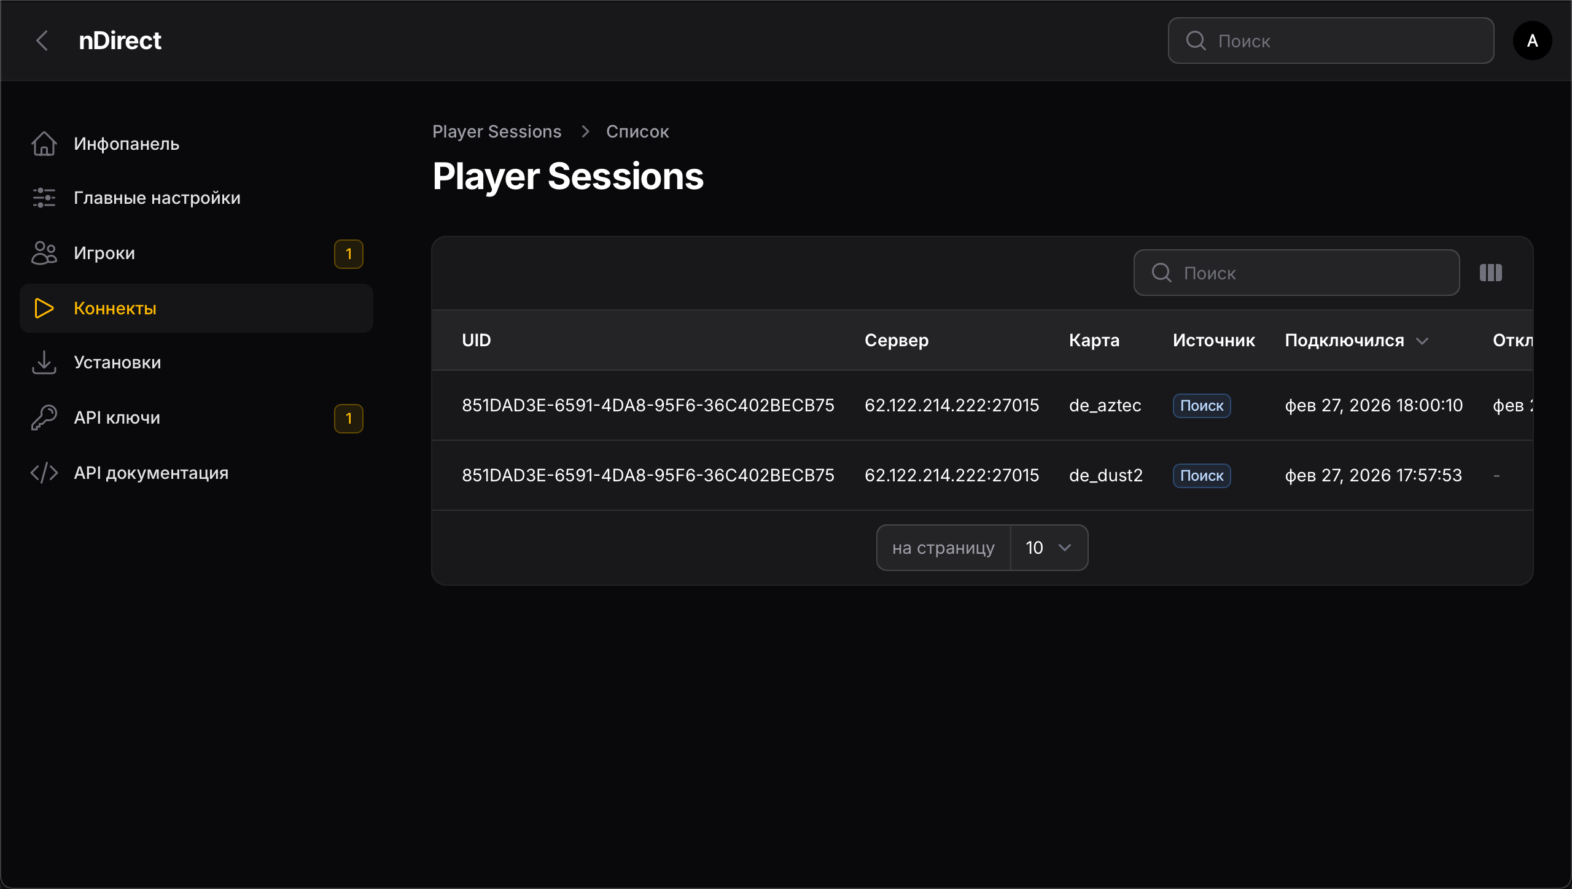
Task: Switch to Список via the breadcrumb
Action: point(636,131)
